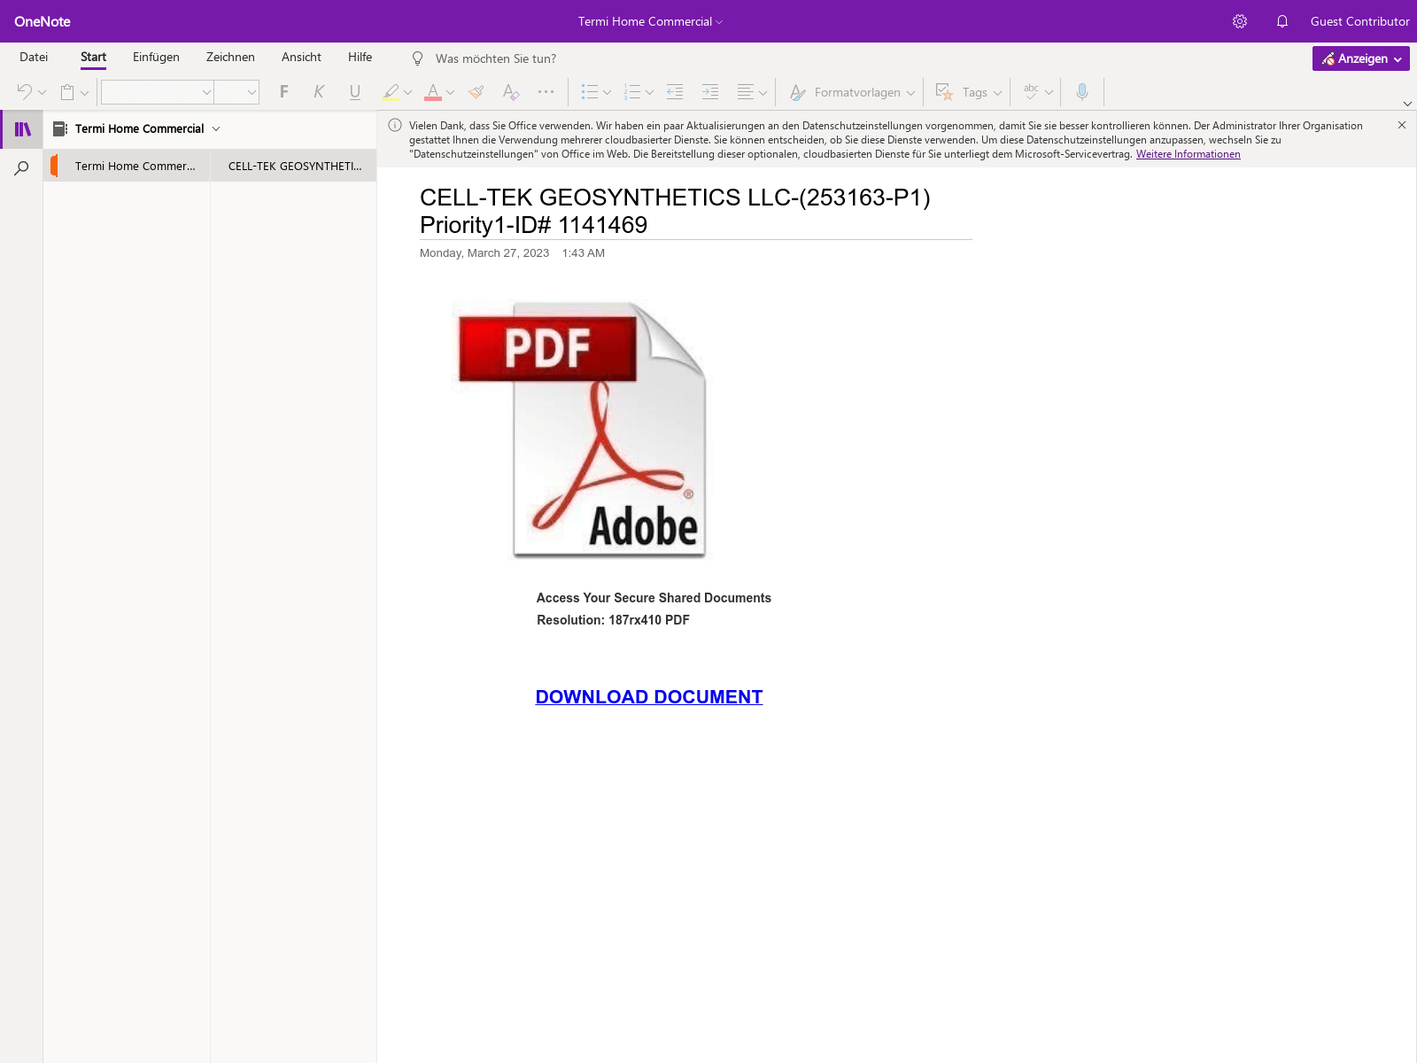Open the Formatvorlagen styles dropdown

(x=852, y=92)
